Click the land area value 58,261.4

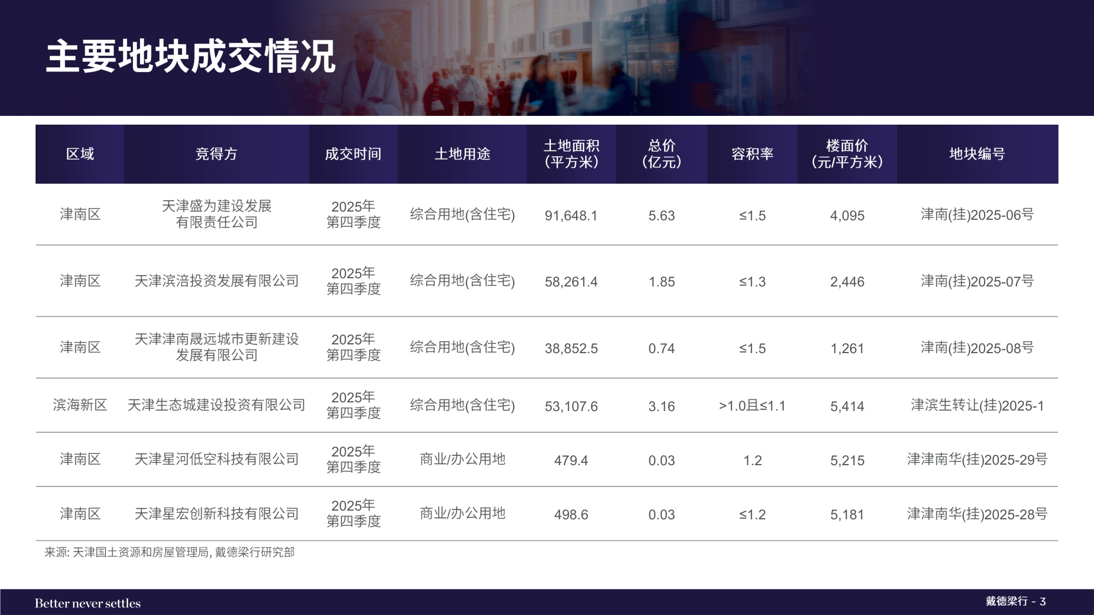tap(571, 282)
